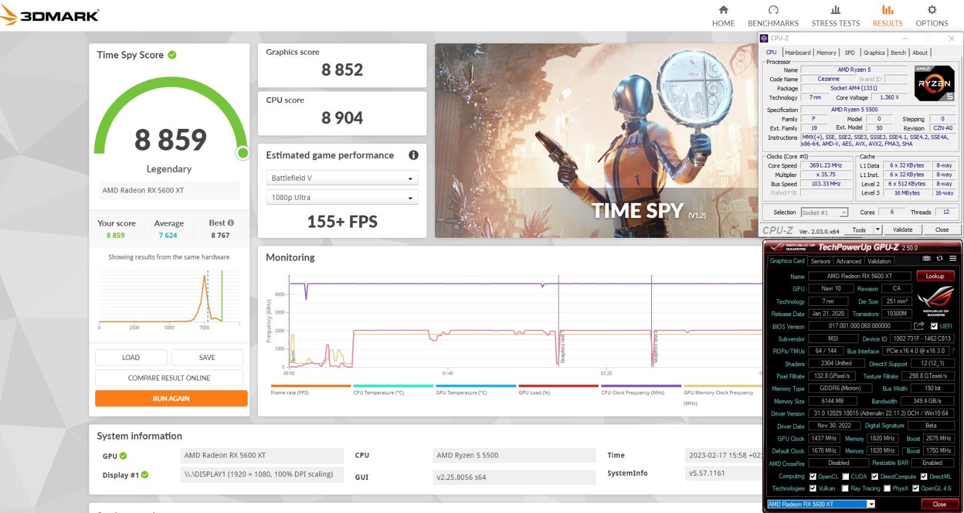Toggle the PhysX checkbox
964x513 pixels.
(887, 488)
